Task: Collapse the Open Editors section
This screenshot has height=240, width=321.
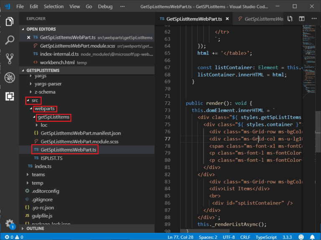Action: pyautogui.click(x=87, y=29)
